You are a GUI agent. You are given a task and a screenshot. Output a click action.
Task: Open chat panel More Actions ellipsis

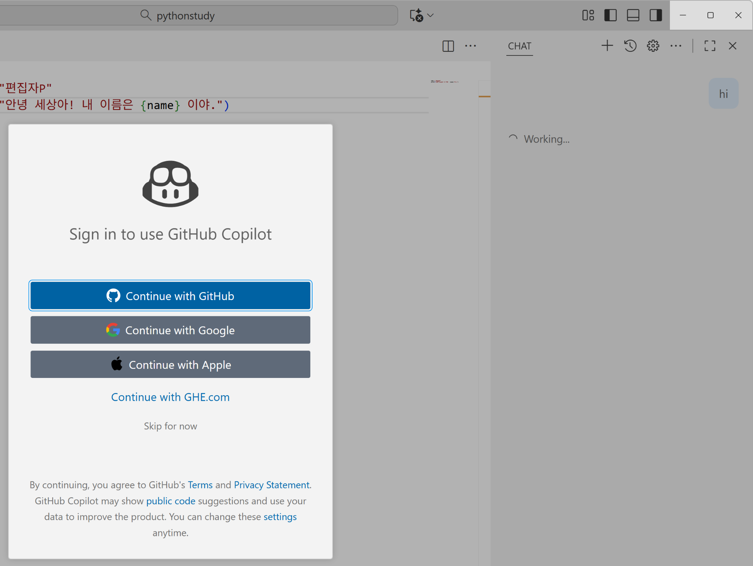pos(676,46)
